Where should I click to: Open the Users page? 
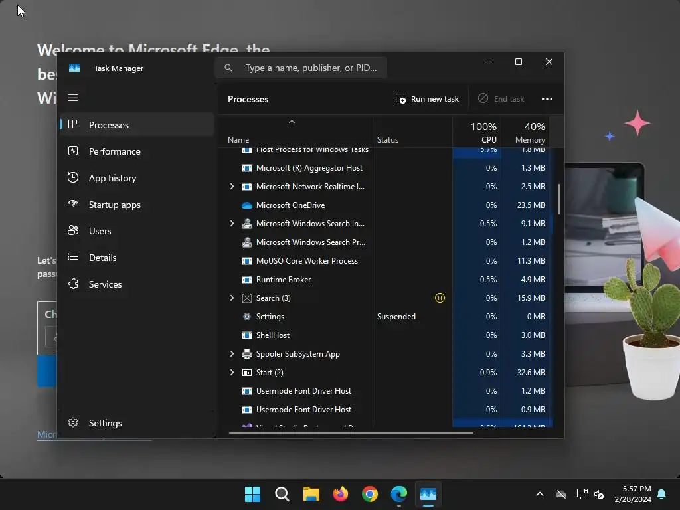(x=137, y=231)
